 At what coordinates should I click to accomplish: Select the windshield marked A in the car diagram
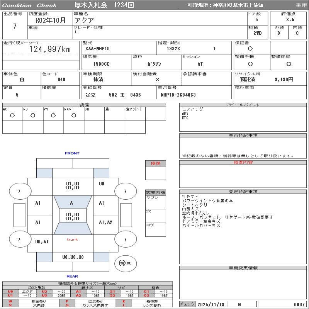72,203
